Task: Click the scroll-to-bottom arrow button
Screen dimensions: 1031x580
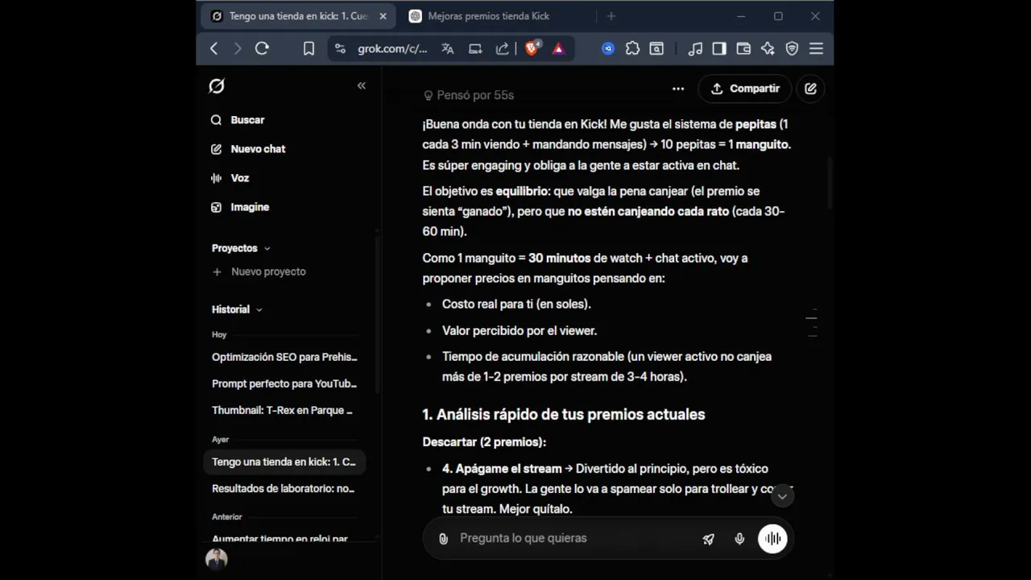Action: (x=782, y=496)
